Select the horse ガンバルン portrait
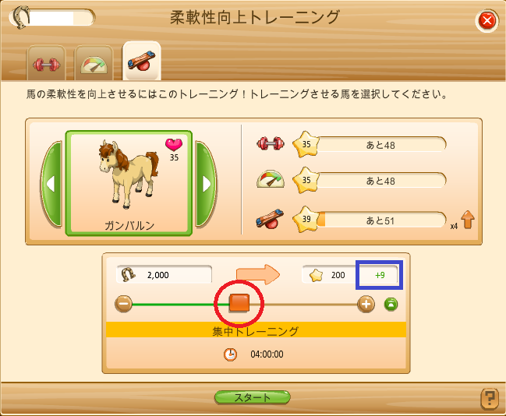Image resolution: width=506 pixels, height=416 pixels. [x=129, y=183]
